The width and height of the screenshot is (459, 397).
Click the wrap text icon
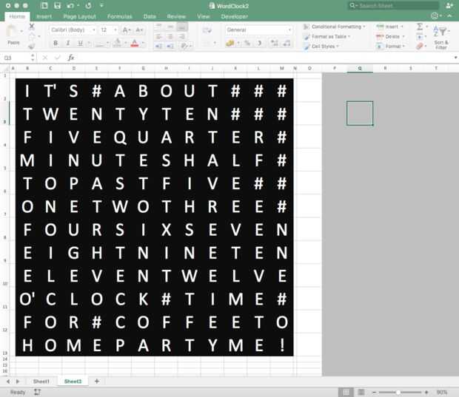[207, 30]
